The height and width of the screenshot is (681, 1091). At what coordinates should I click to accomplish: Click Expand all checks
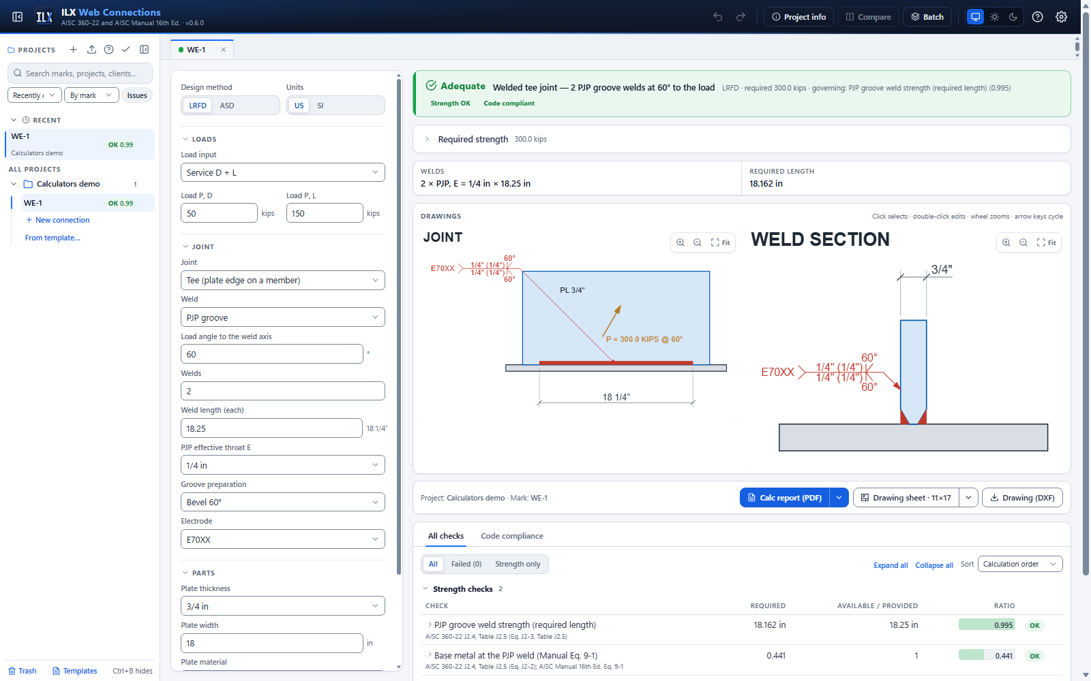[891, 565]
